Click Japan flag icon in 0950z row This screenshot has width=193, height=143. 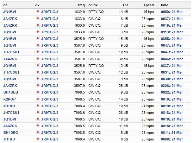tap(38, 11)
